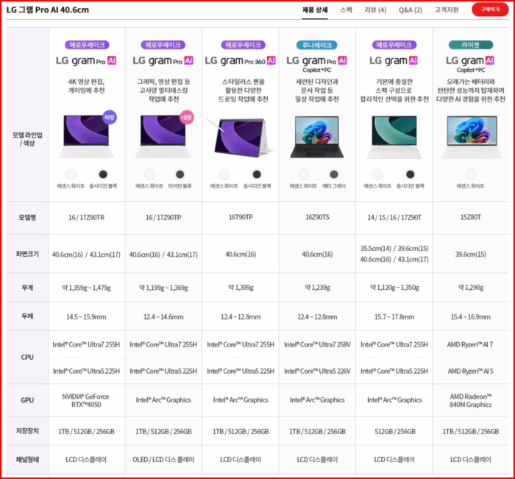Click the screen size 39.6cm(15) cell

coord(471,254)
